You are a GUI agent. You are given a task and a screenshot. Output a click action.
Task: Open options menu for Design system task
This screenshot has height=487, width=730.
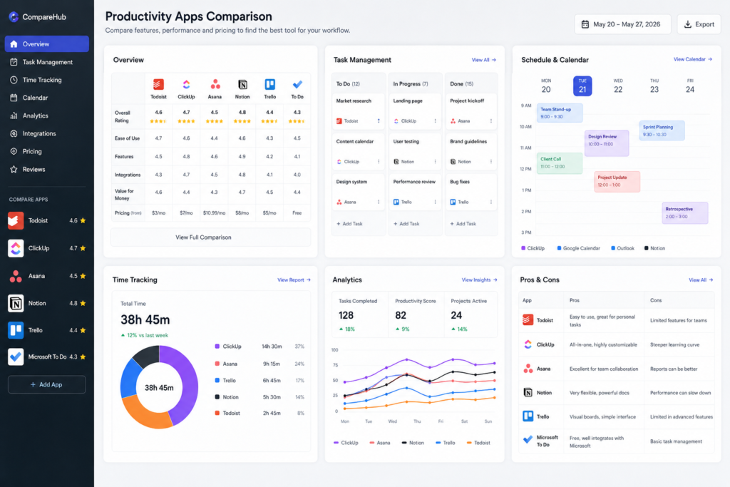(379, 202)
